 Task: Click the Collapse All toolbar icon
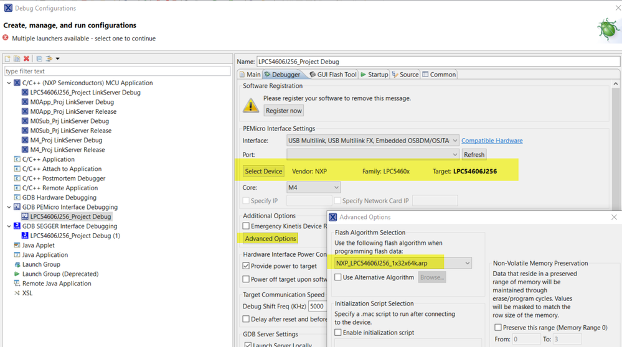coord(39,58)
